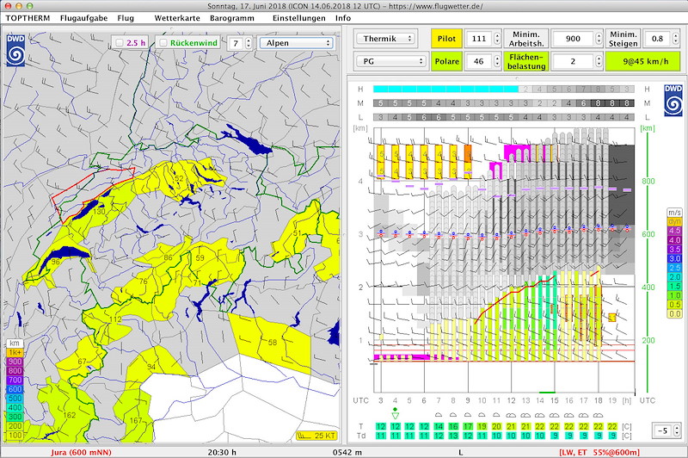
Task: Click the hour 9 label on UTC axis
Action: (468, 400)
